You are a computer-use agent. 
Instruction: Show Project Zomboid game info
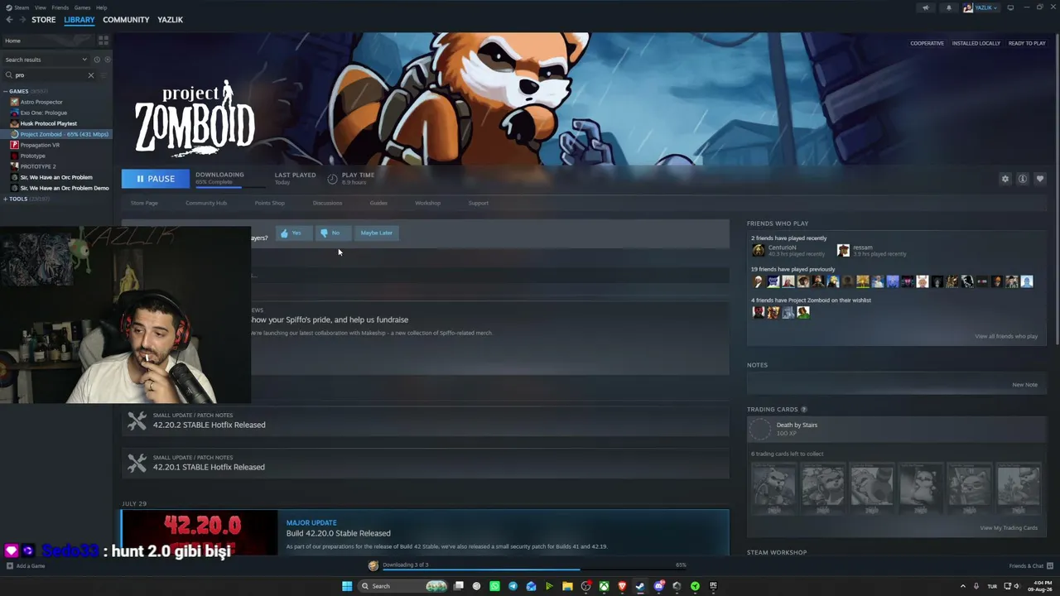(x=1023, y=179)
